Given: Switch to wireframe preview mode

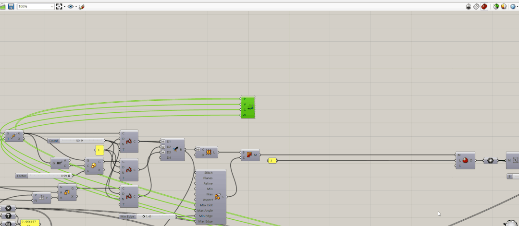Looking at the screenshot, I should pyautogui.click(x=476, y=6).
